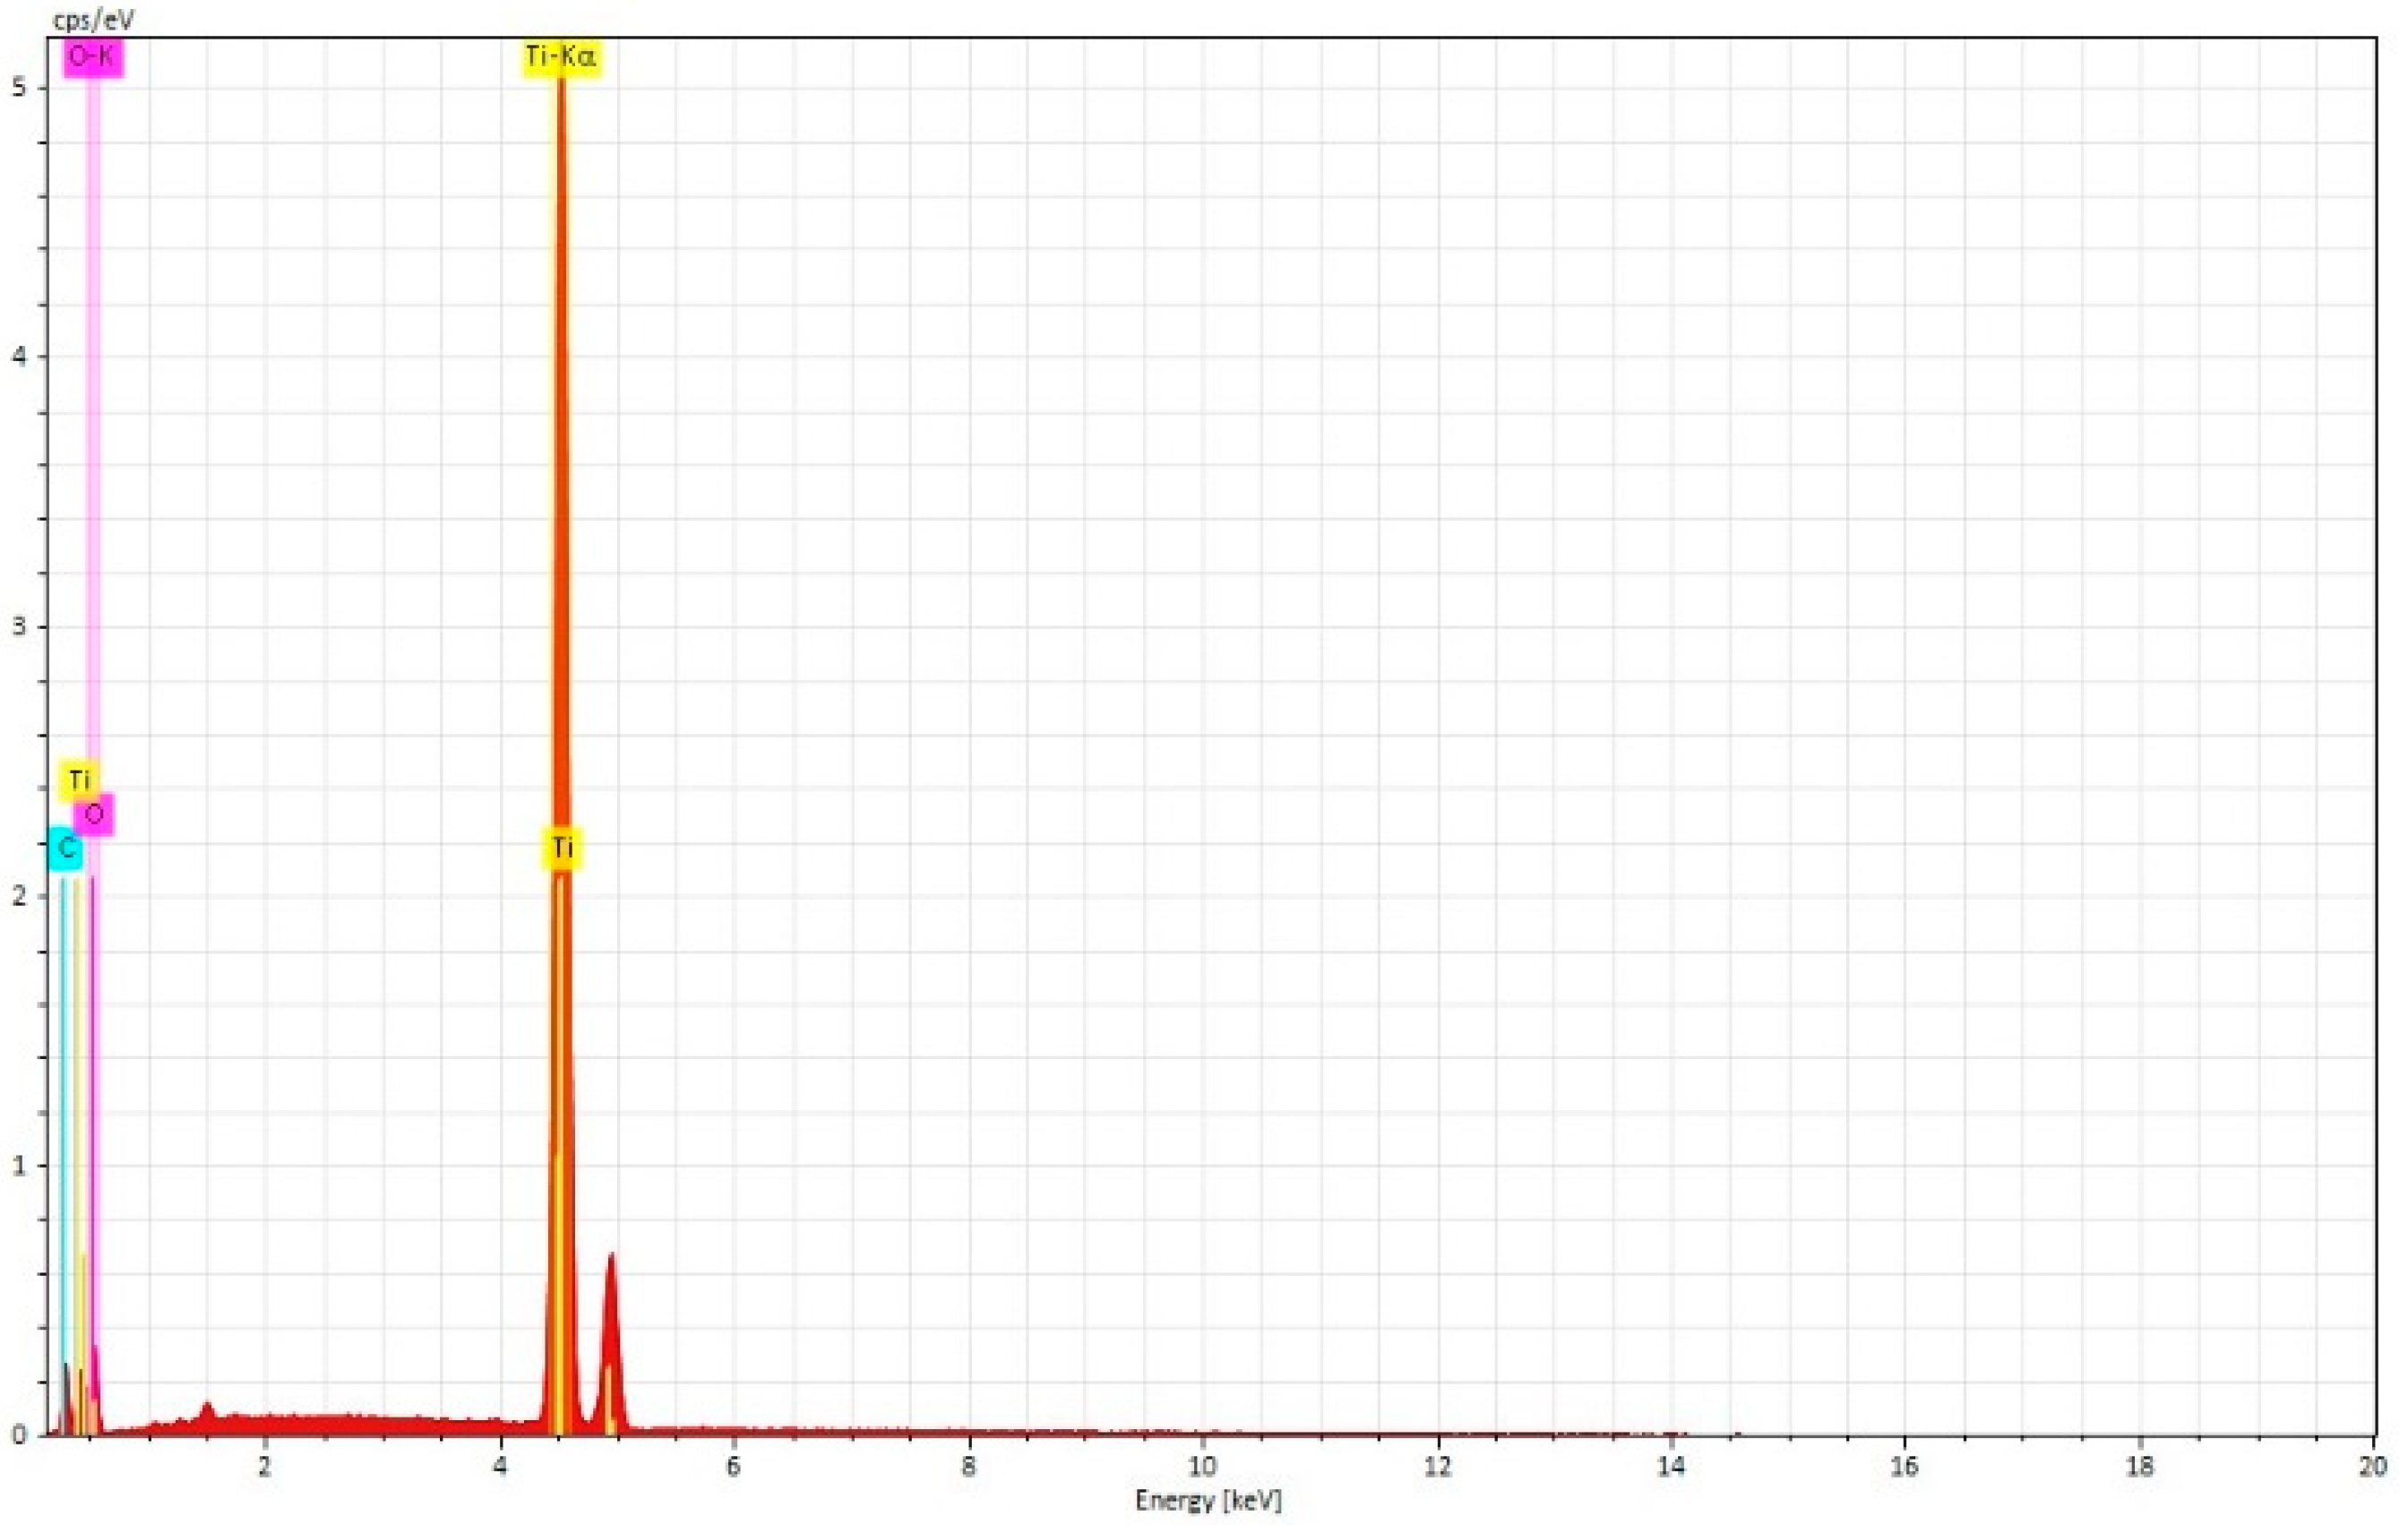Click the 0 origin tick on y-axis

(18, 1435)
